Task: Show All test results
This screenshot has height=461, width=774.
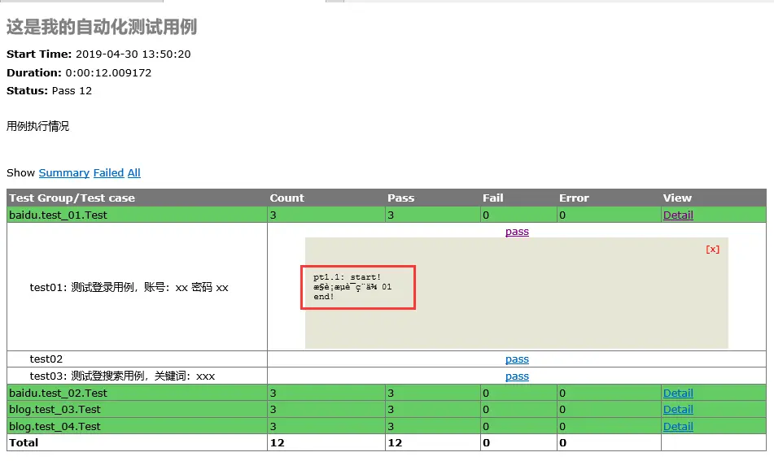Action: [134, 173]
